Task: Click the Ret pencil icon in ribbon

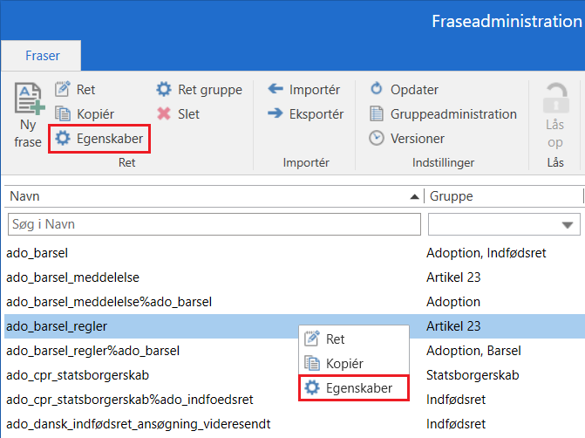Action: point(63,90)
